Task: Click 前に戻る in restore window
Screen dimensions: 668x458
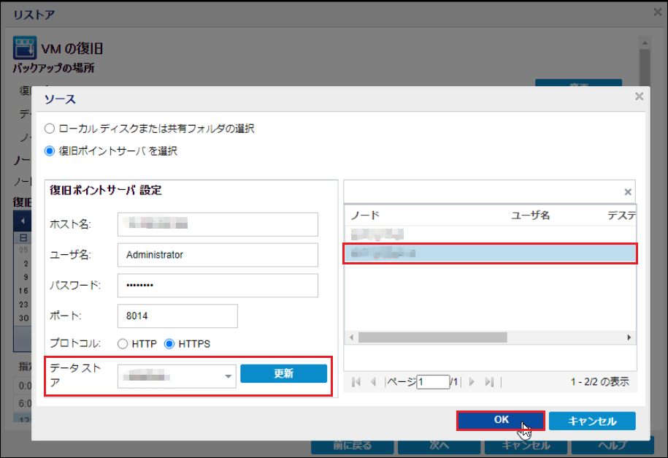Action: point(353,446)
